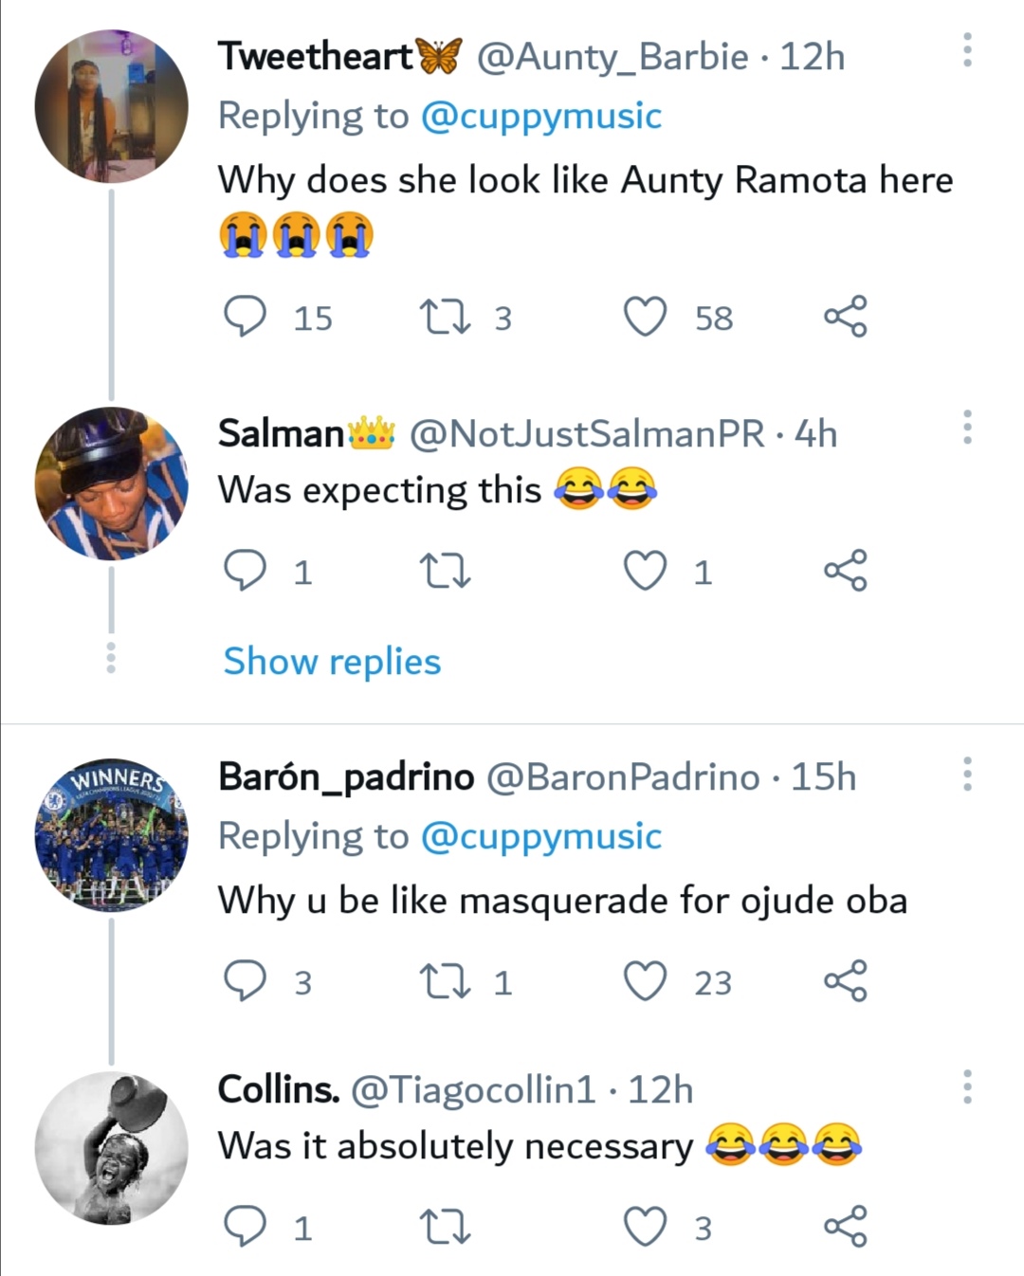
Task: Open more options on Barón_padrino's tweet
Action: (967, 775)
